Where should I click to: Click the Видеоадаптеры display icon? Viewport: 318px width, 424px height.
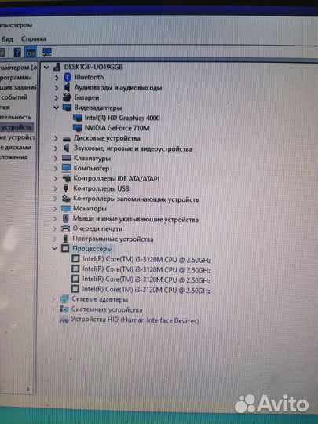(67, 108)
